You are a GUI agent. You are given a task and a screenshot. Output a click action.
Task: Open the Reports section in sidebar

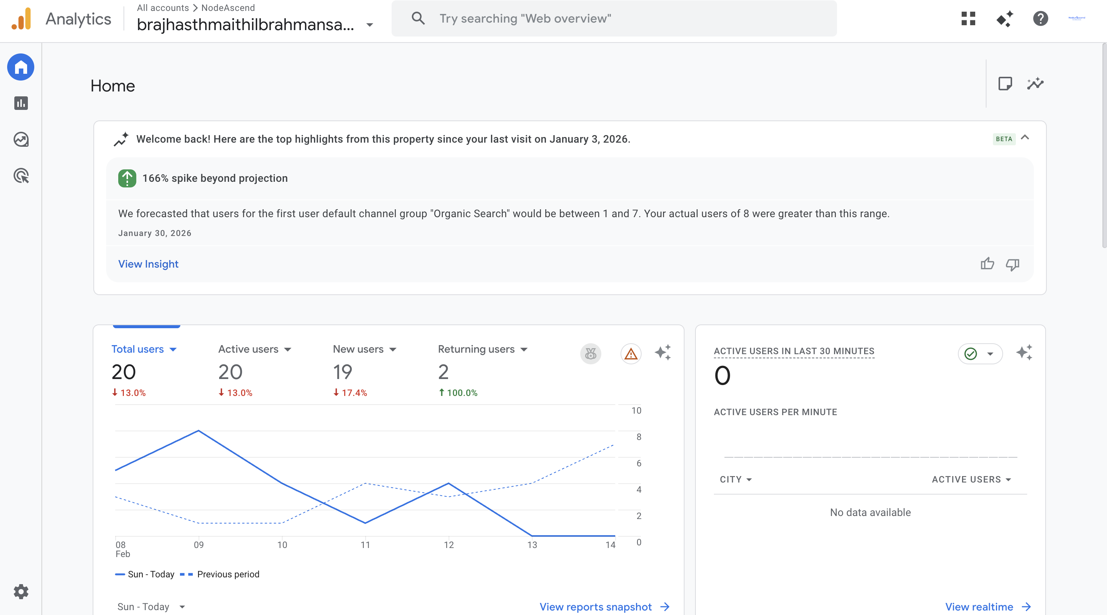click(21, 103)
